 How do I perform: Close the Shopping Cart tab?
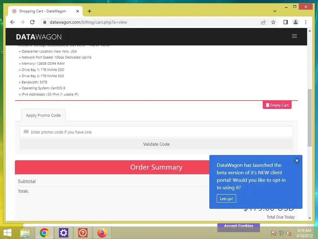pyautogui.click(x=77, y=11)
